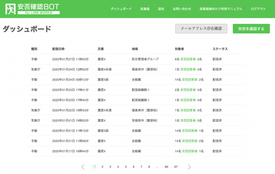Select pagination page 66

tap(166, 167)
